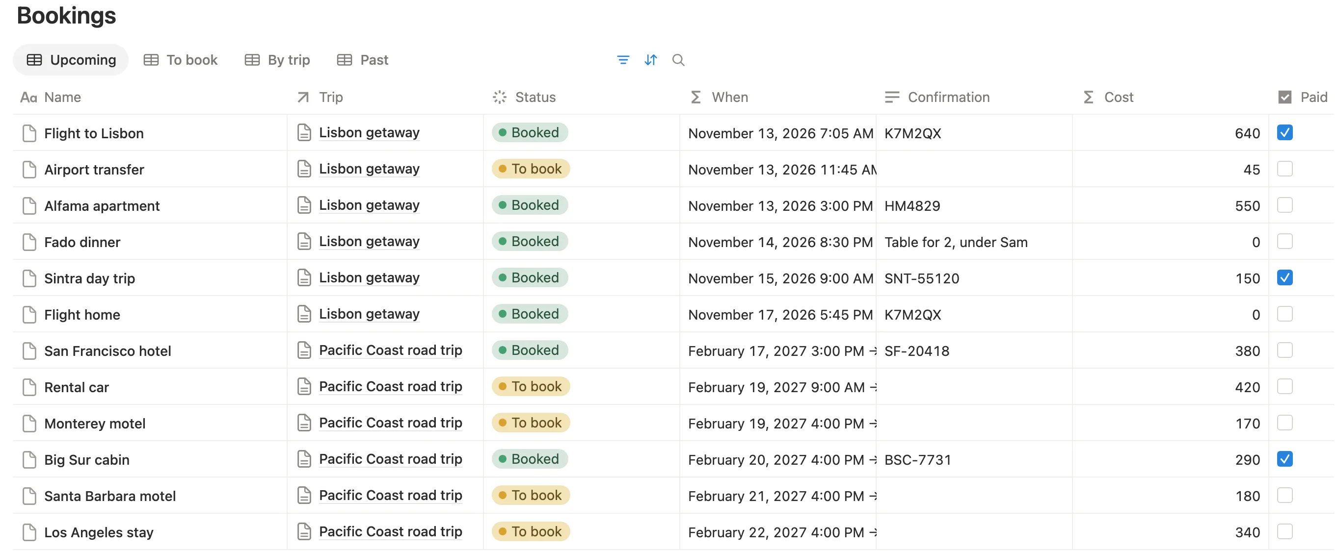Switch to the By trip view tab

coord(277,60)
